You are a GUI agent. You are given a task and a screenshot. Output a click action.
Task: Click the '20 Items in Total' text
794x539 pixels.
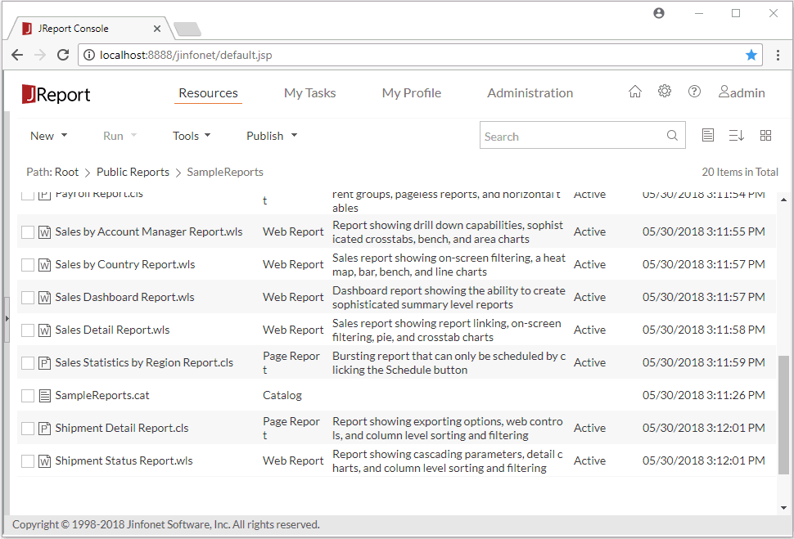tap(740, 172)
